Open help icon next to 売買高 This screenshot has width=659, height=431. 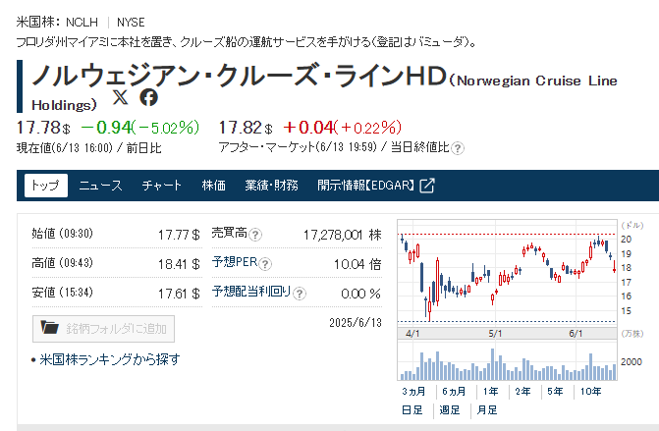point(255,235)
